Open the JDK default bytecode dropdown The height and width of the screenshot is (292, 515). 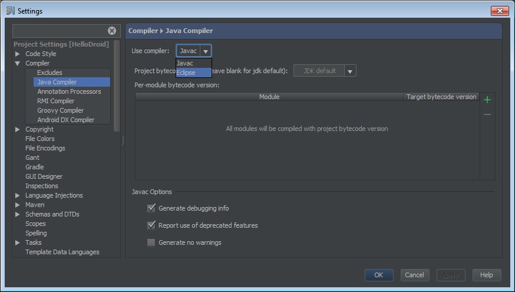point(350,71)
